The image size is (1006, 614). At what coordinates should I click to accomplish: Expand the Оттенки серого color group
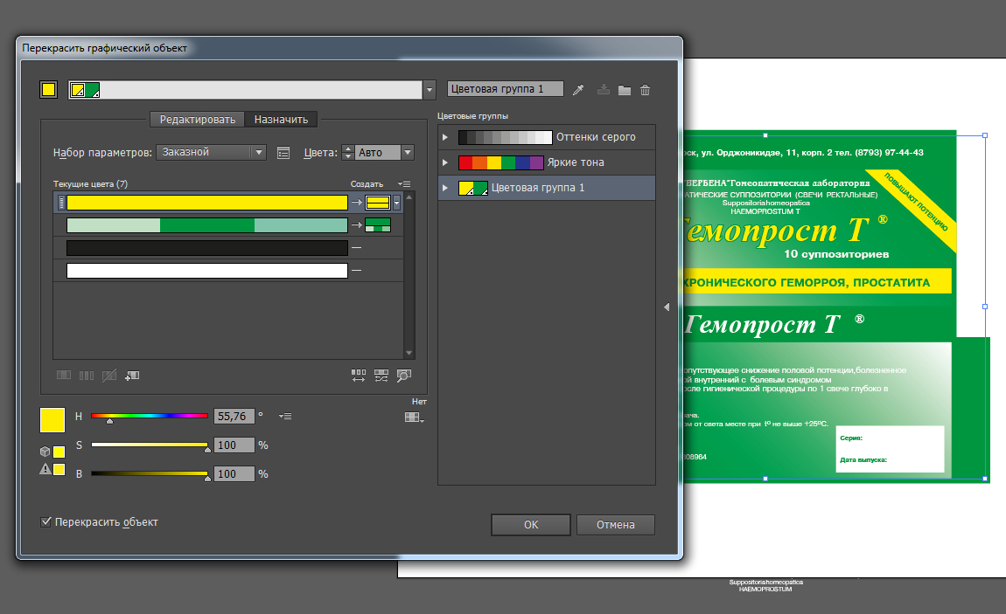click(x=445, y=137)
